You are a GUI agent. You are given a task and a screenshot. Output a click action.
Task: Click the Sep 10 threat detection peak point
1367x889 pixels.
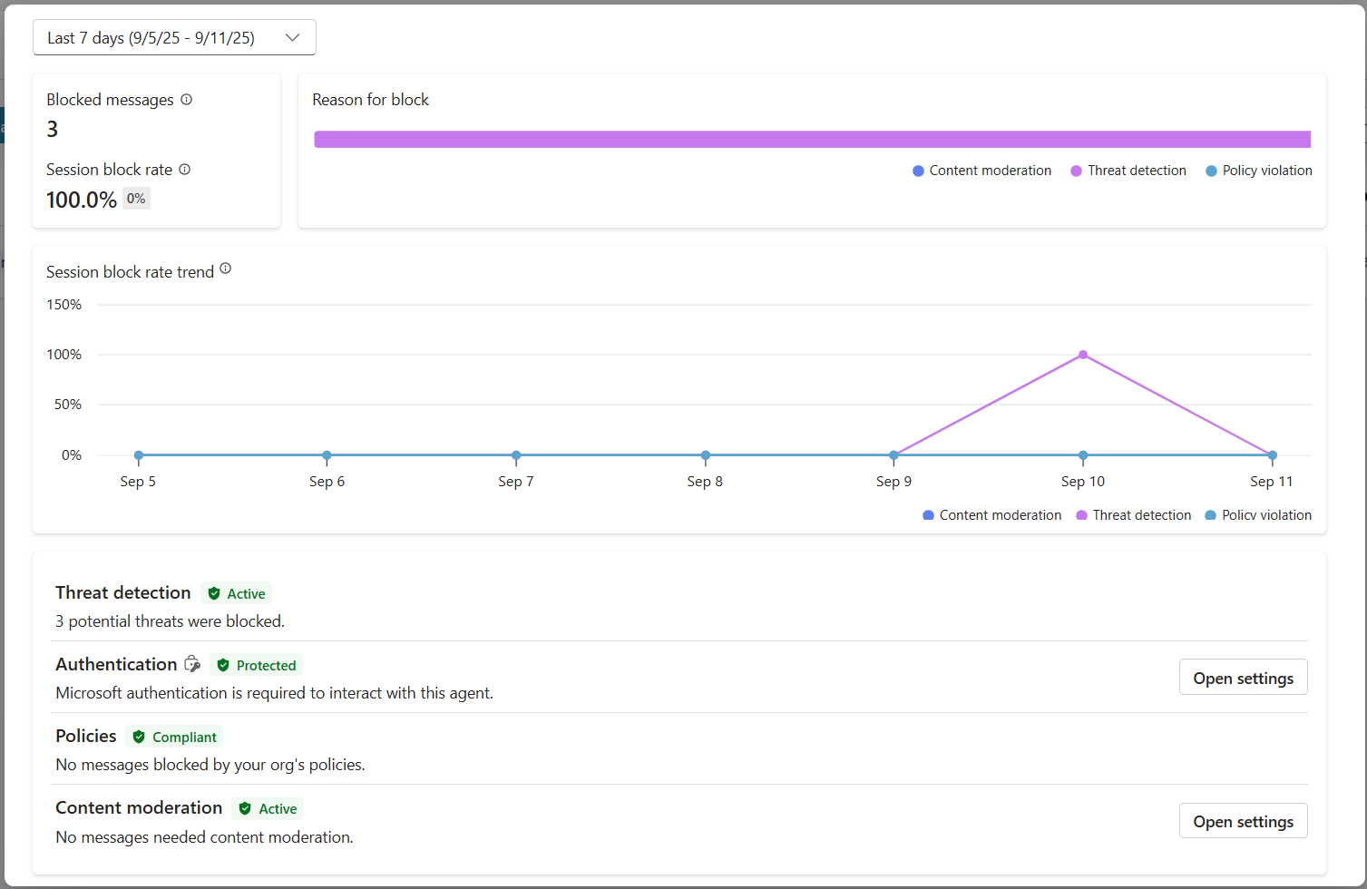tap(1083, 355)
